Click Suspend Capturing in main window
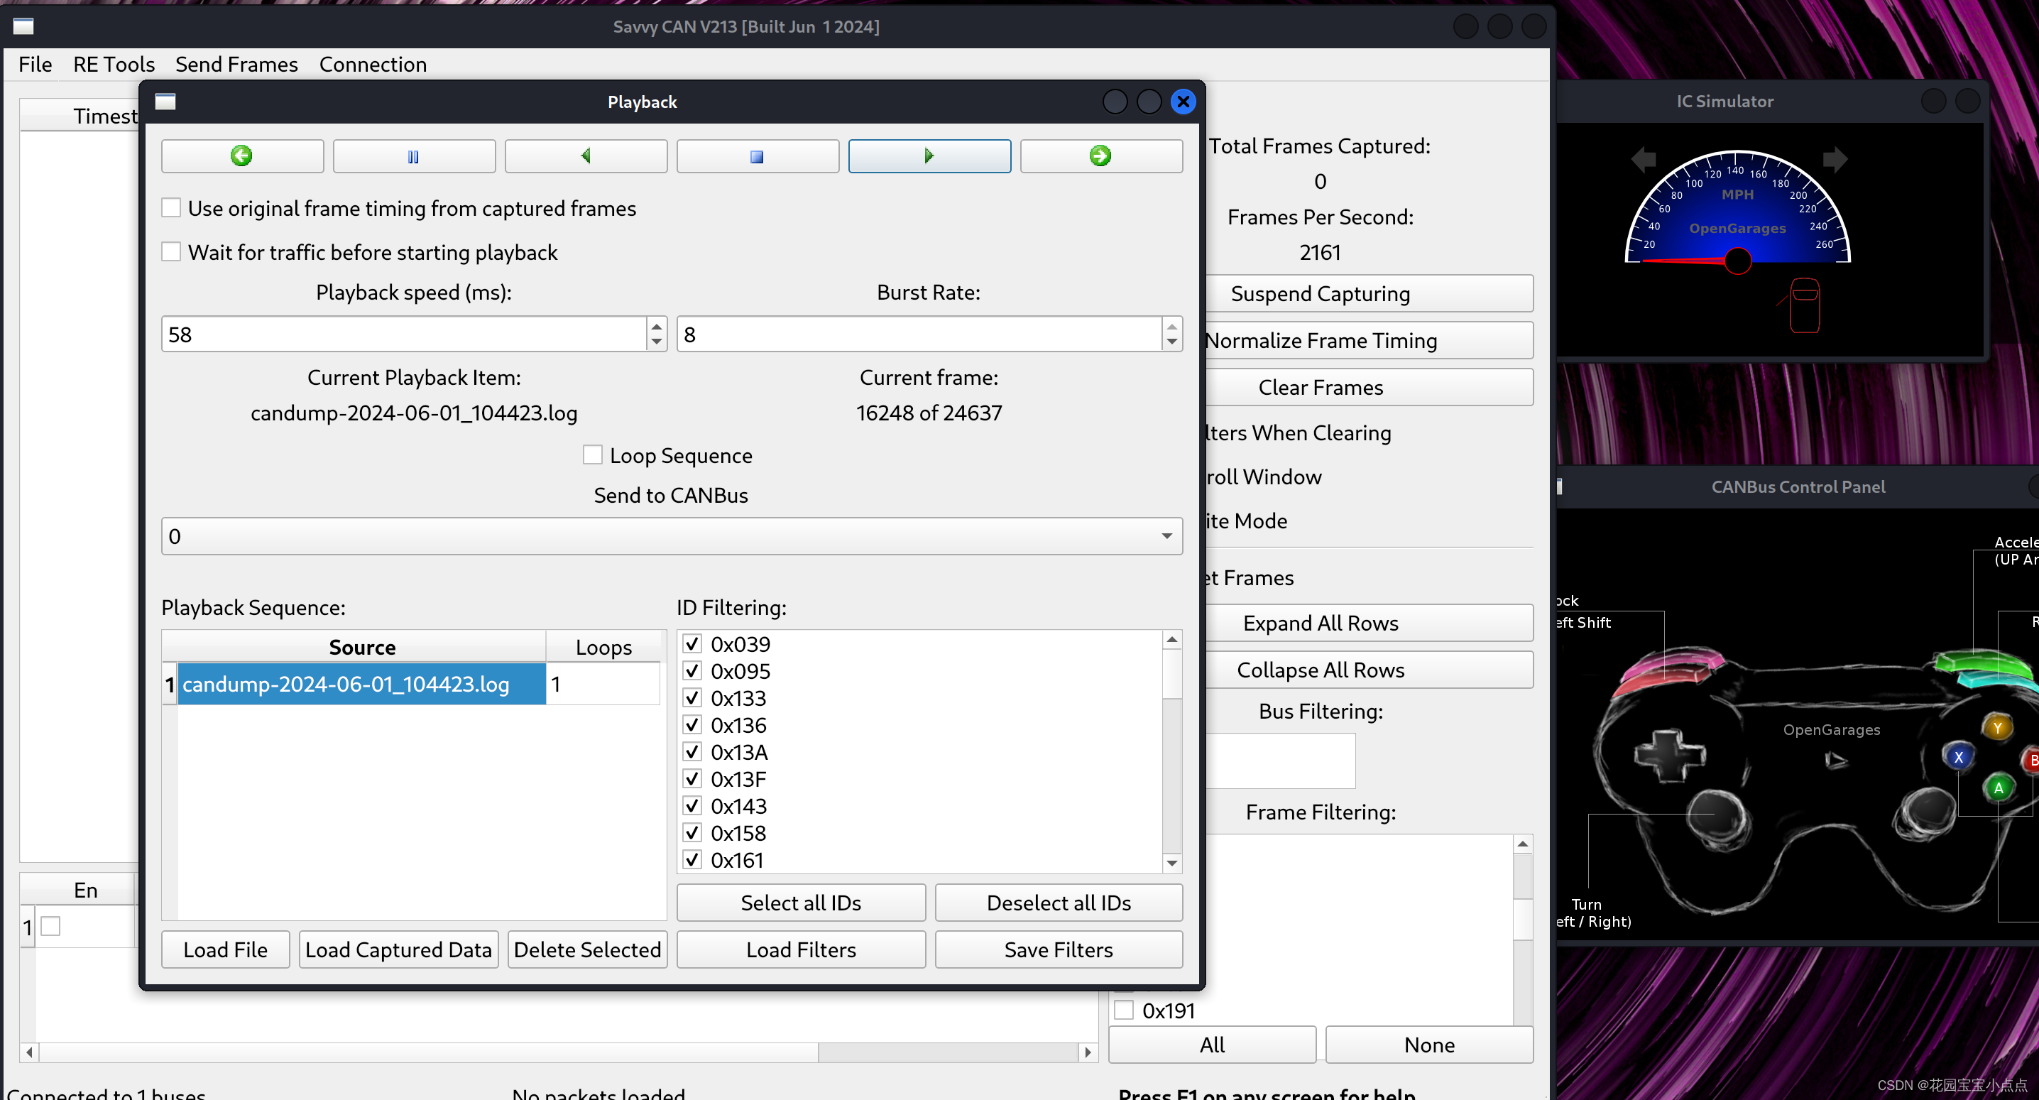This screenshot has width=2039, height=1100. (1370, 294)
